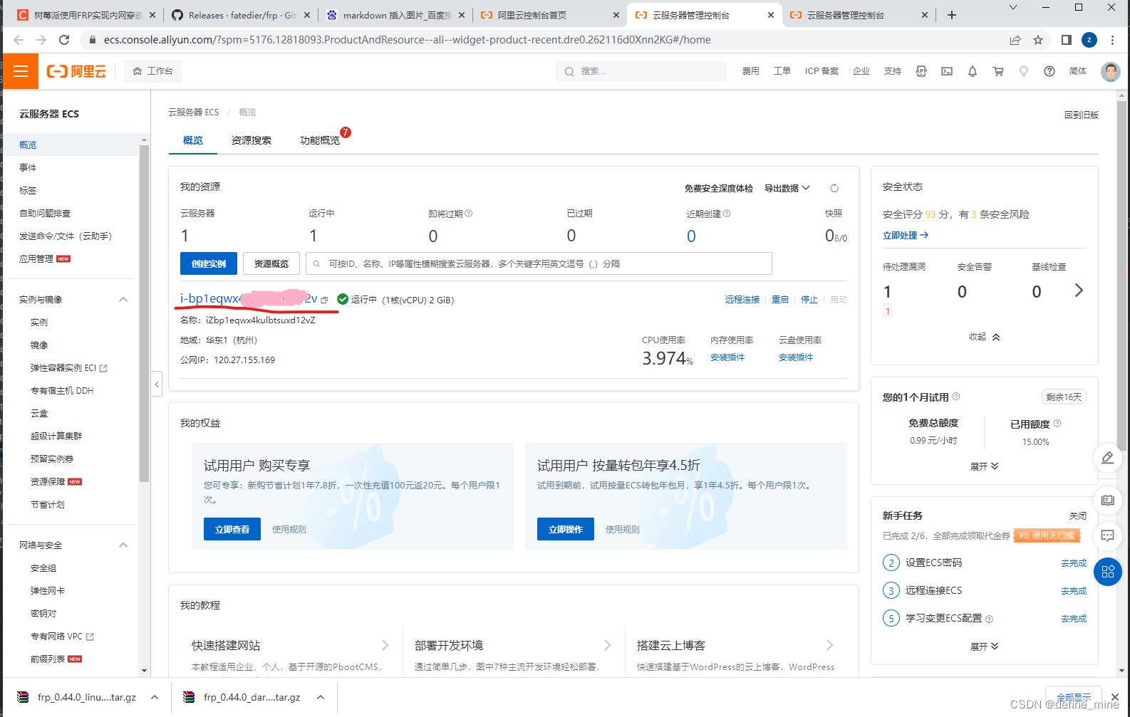Open 工作台 workbench button
This screenshot has height=717, width=1130.
point(153,71)
